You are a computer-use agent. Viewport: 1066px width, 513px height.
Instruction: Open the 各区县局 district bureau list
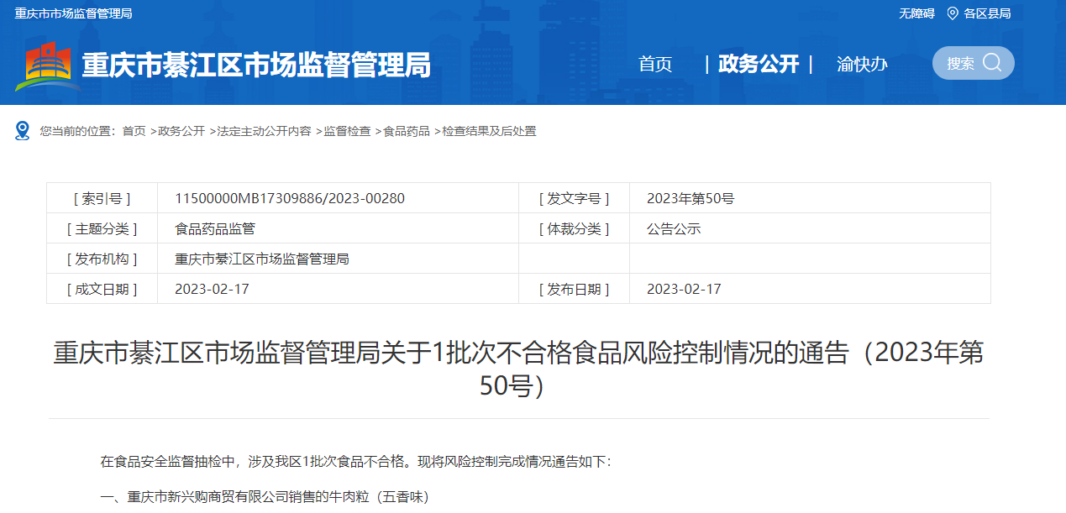click(987, 13)
